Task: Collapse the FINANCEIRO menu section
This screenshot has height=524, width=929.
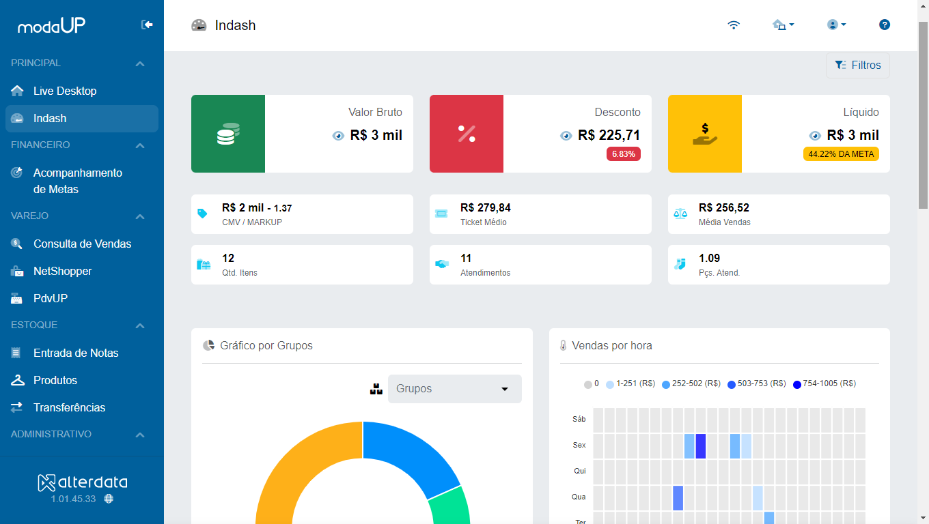Action: pyautogui.click(x=140, y=145)
